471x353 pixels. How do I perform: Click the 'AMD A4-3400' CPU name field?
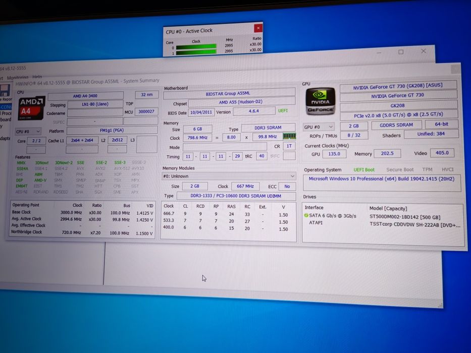pyautogui.click(x=85, y=96)
